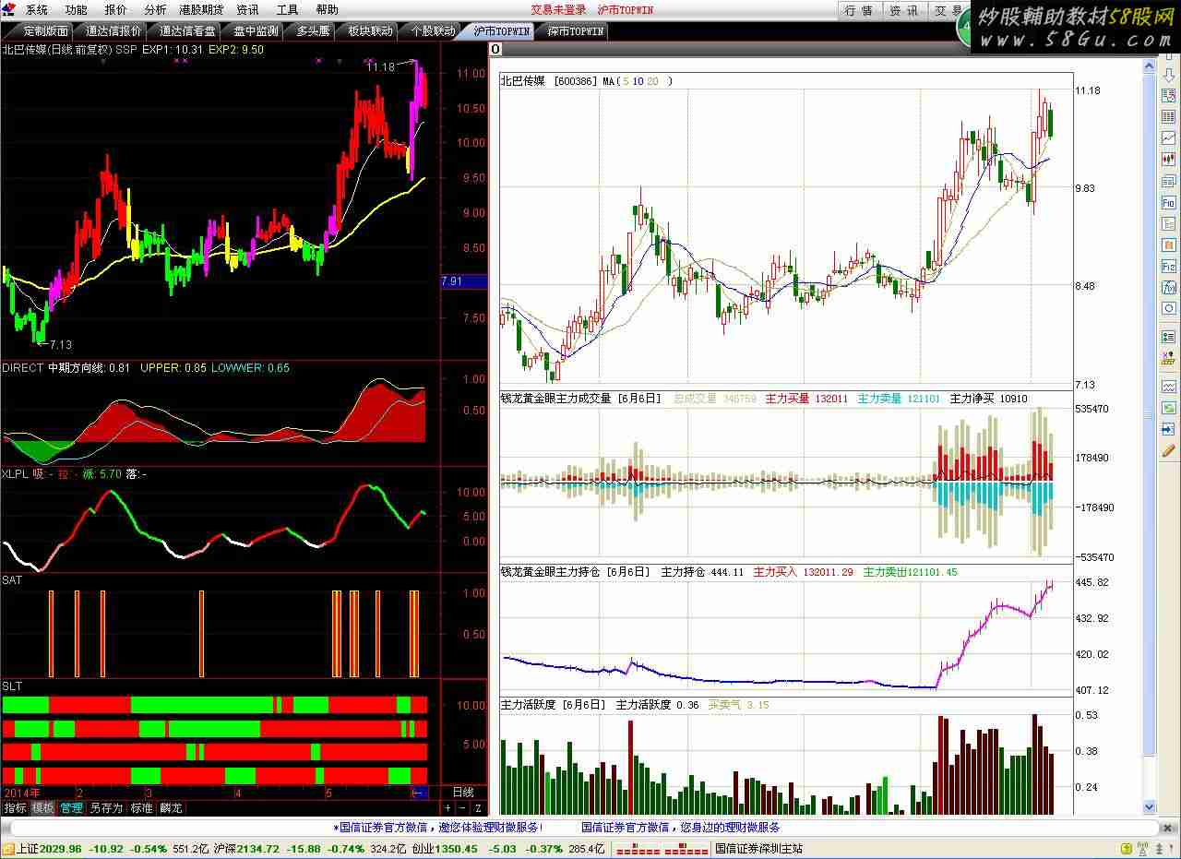Click the green refresh icon in sidebar
The image size is (1181, 859).
coord(1168,408)
